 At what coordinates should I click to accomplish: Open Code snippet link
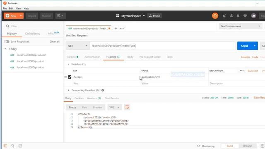click(x=255, y=57)
